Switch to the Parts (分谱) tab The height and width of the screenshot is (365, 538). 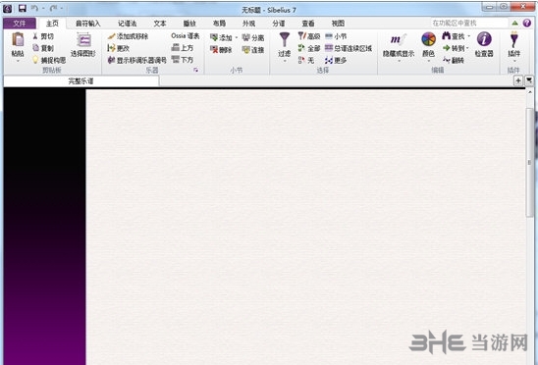point(279,24)
